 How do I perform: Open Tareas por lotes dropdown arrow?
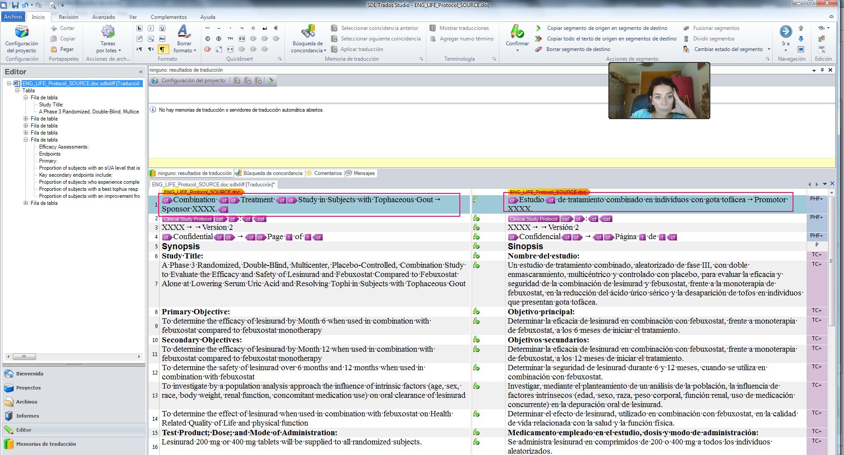[120, 51]
